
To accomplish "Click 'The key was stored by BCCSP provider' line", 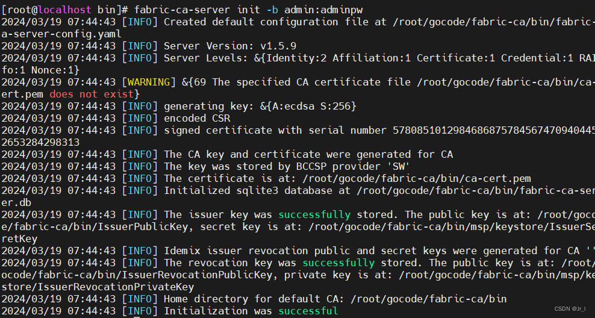I will tap(287, 166).
